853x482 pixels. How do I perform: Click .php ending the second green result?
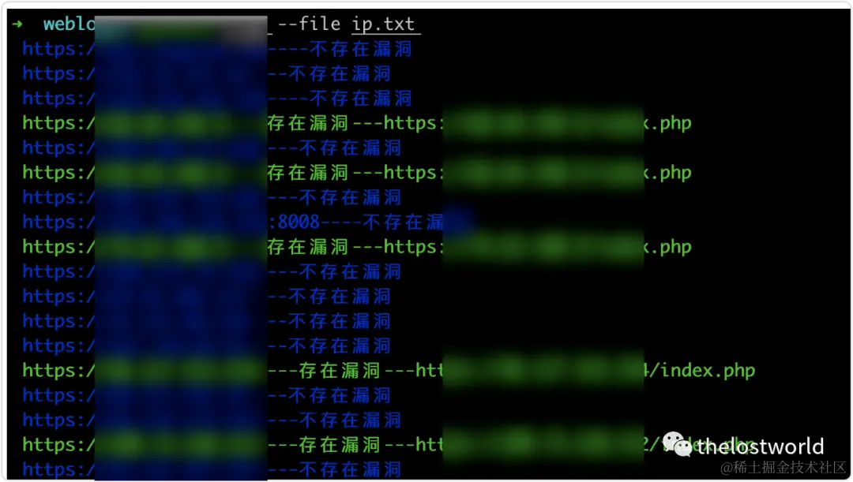click(671, 173)
